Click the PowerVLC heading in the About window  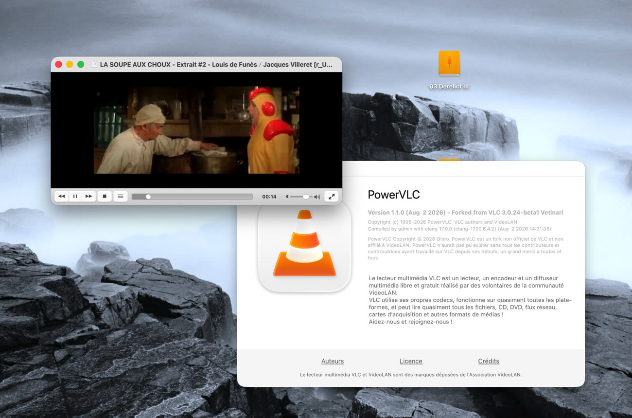tap(394, 195)
